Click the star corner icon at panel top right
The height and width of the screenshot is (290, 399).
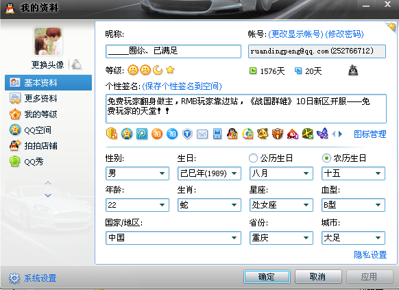point(391,27)
